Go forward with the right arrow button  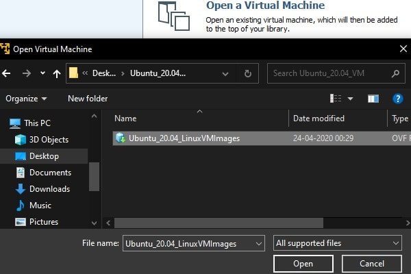(x=27, y=73)
